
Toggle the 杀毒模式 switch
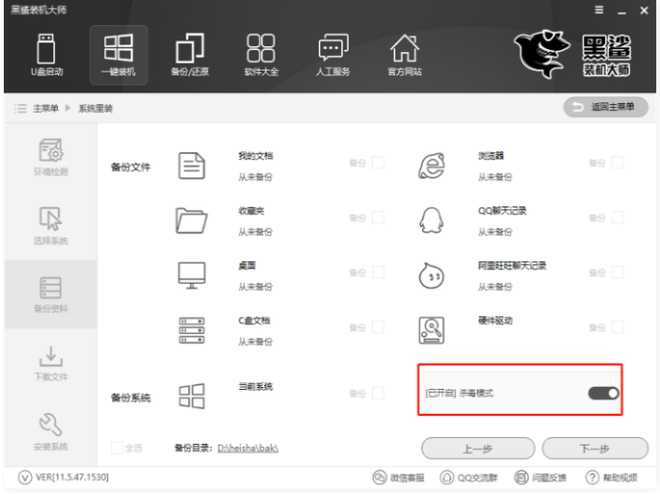pyautogui.click(x=603, y=393)
